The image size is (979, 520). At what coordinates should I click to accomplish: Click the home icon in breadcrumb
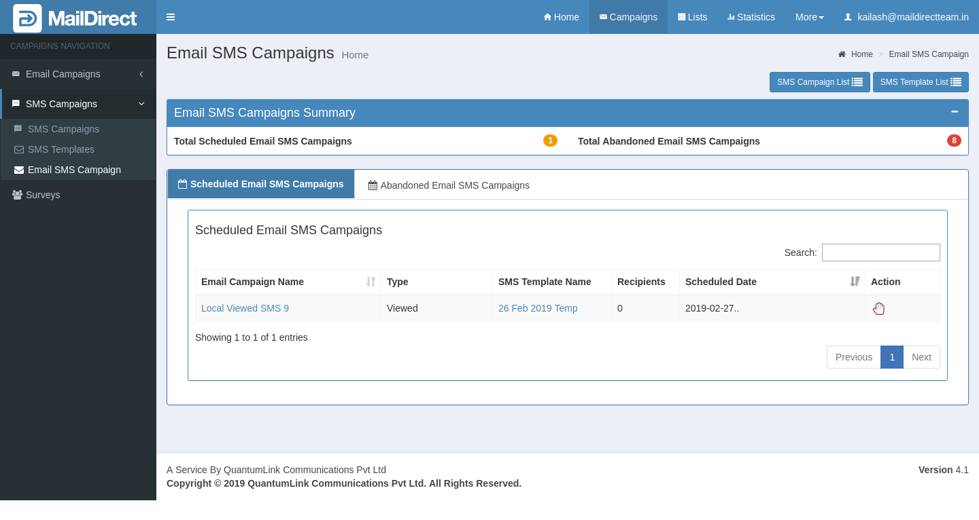pyautogui.click(x=842, y=54)
